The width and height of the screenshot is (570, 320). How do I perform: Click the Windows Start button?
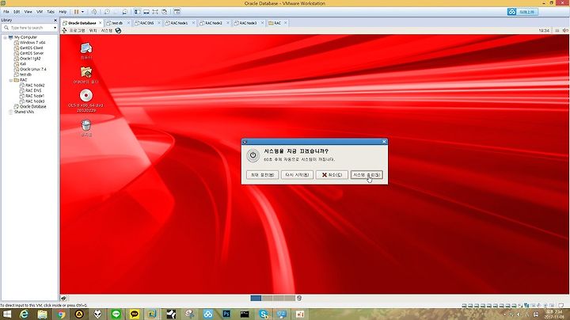[x=6, y=314]
